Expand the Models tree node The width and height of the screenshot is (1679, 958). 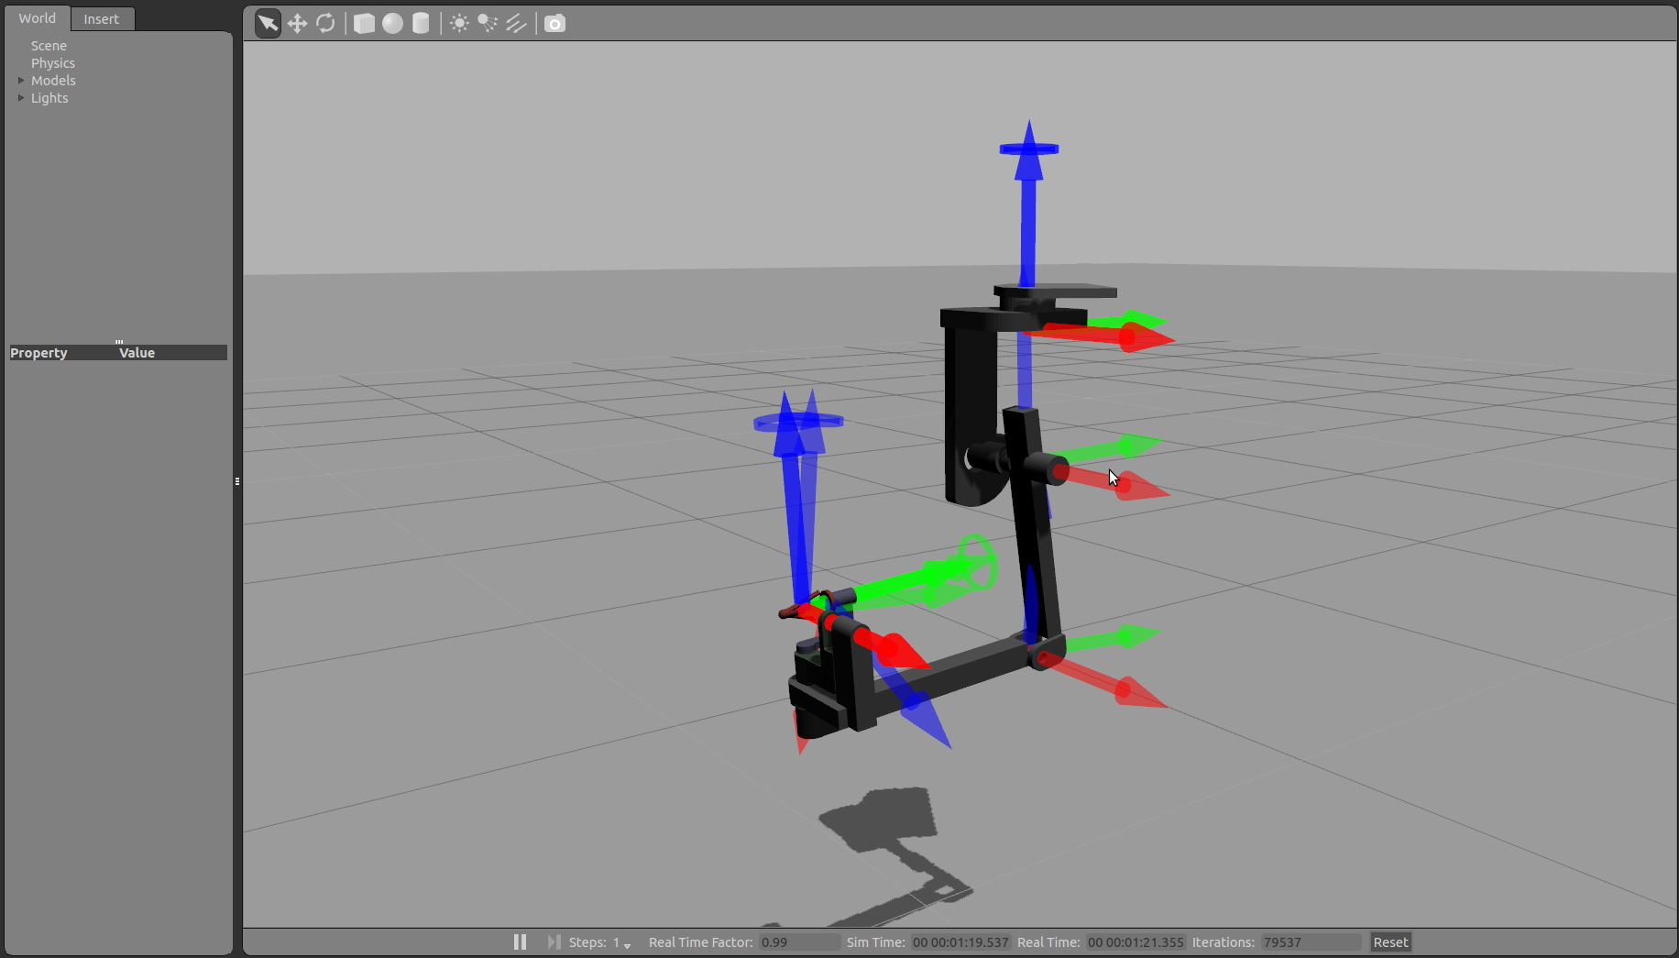[x=21, y=81]
